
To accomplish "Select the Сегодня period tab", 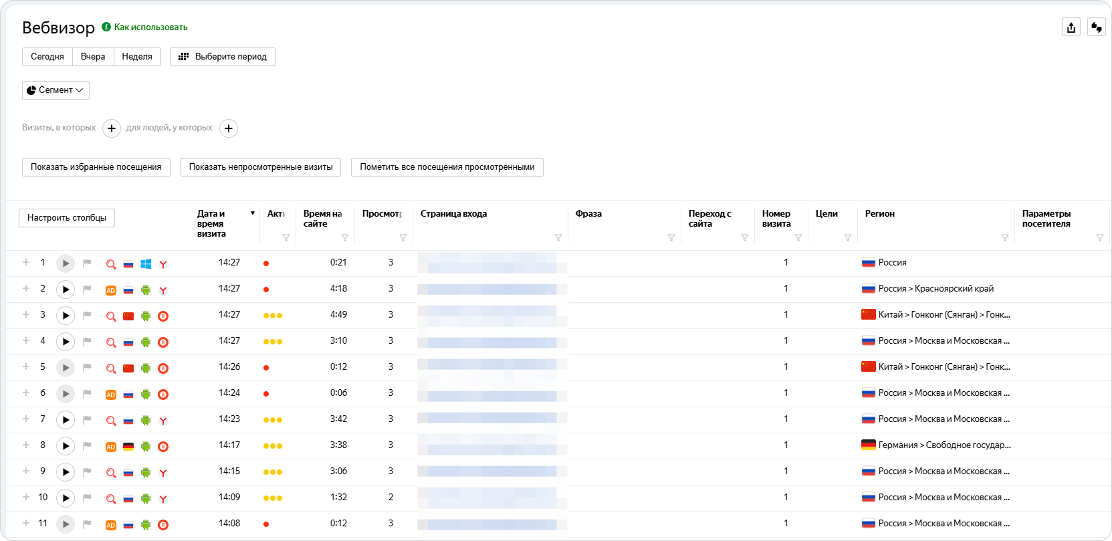I will click(x=47, y=57).
